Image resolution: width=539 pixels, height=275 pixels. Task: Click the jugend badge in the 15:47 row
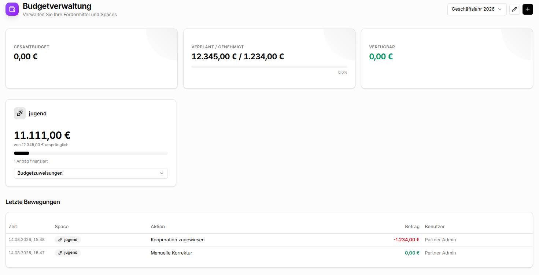tap(68, 253)
